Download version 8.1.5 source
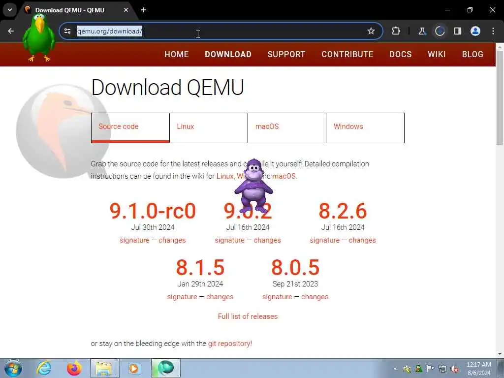This screenshot has height=378, width=504. 200,268
